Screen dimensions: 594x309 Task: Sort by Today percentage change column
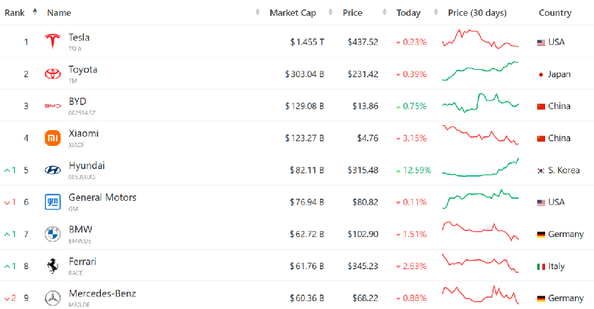[x=408, y=13]
